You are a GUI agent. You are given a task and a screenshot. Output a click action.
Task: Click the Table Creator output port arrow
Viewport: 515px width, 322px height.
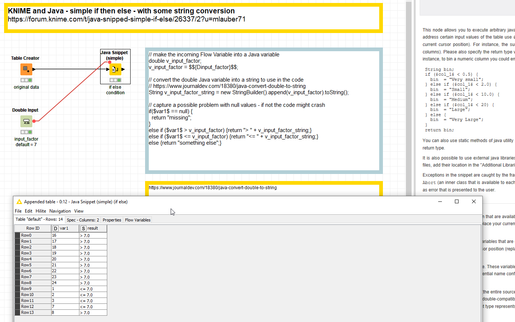tap(34, 69)
